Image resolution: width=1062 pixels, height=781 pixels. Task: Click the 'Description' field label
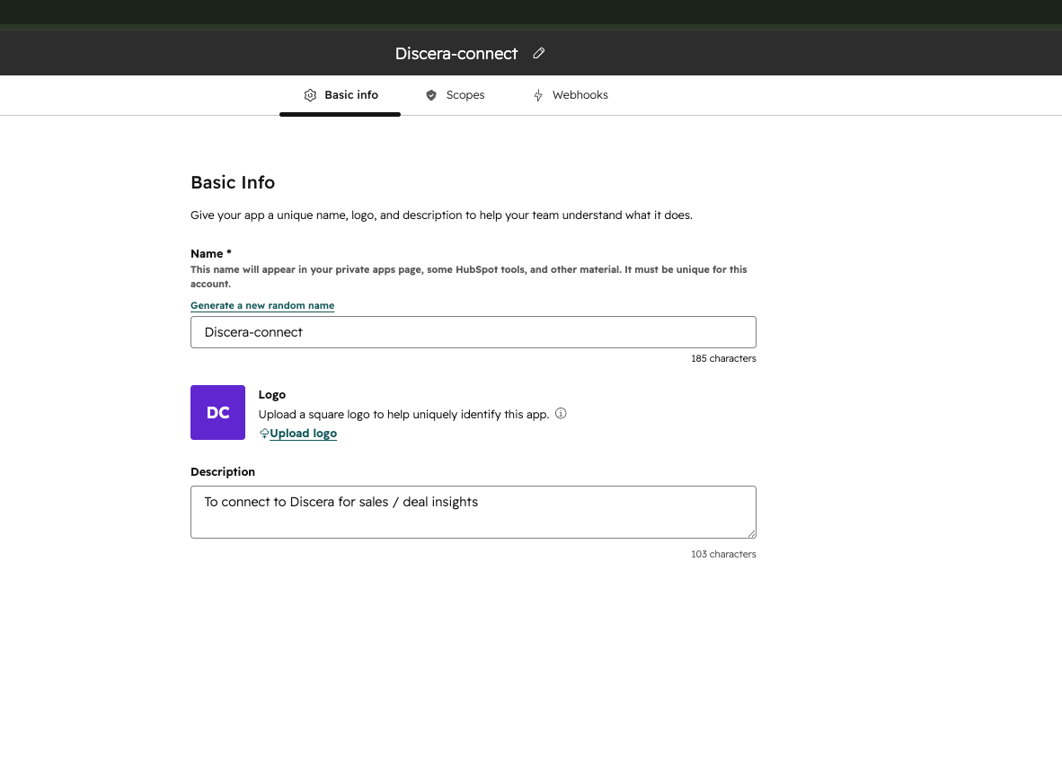tap(223, 471)
